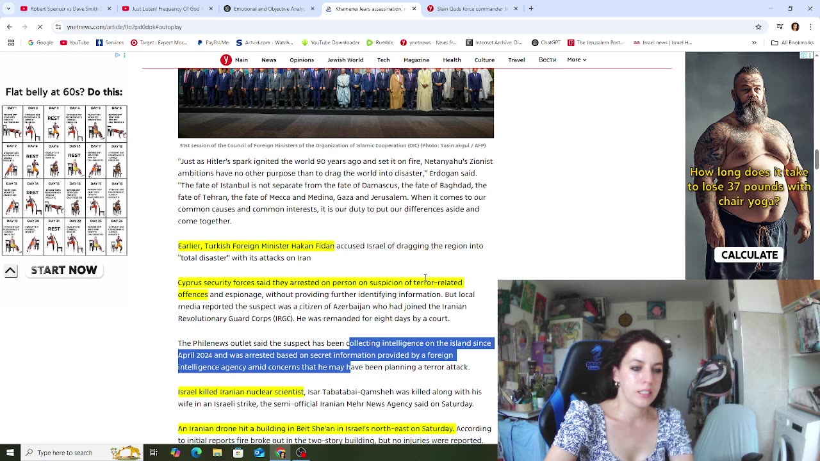
Task: Click the OIC foreign ministers group photo
Action: (x=336, y=103)
